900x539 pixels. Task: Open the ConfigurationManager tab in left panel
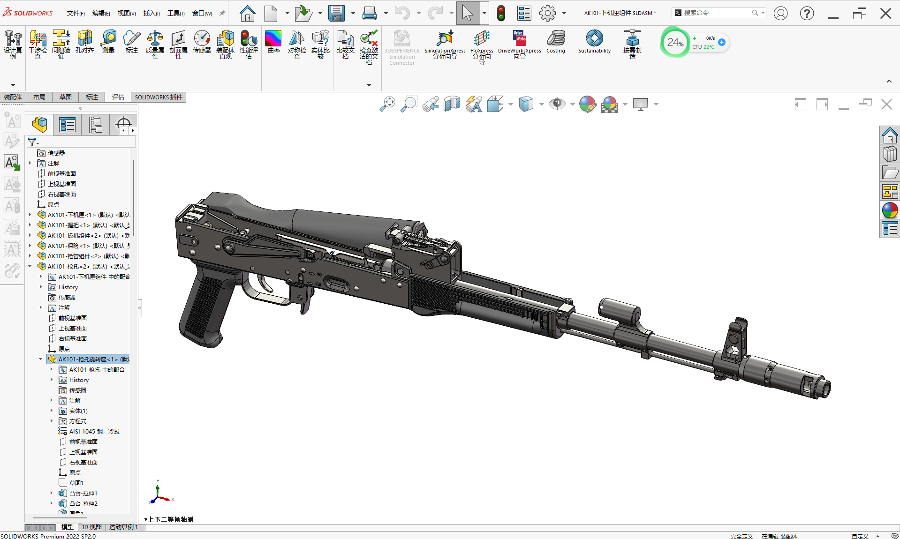pyautogui.click(x=95, y=125)
